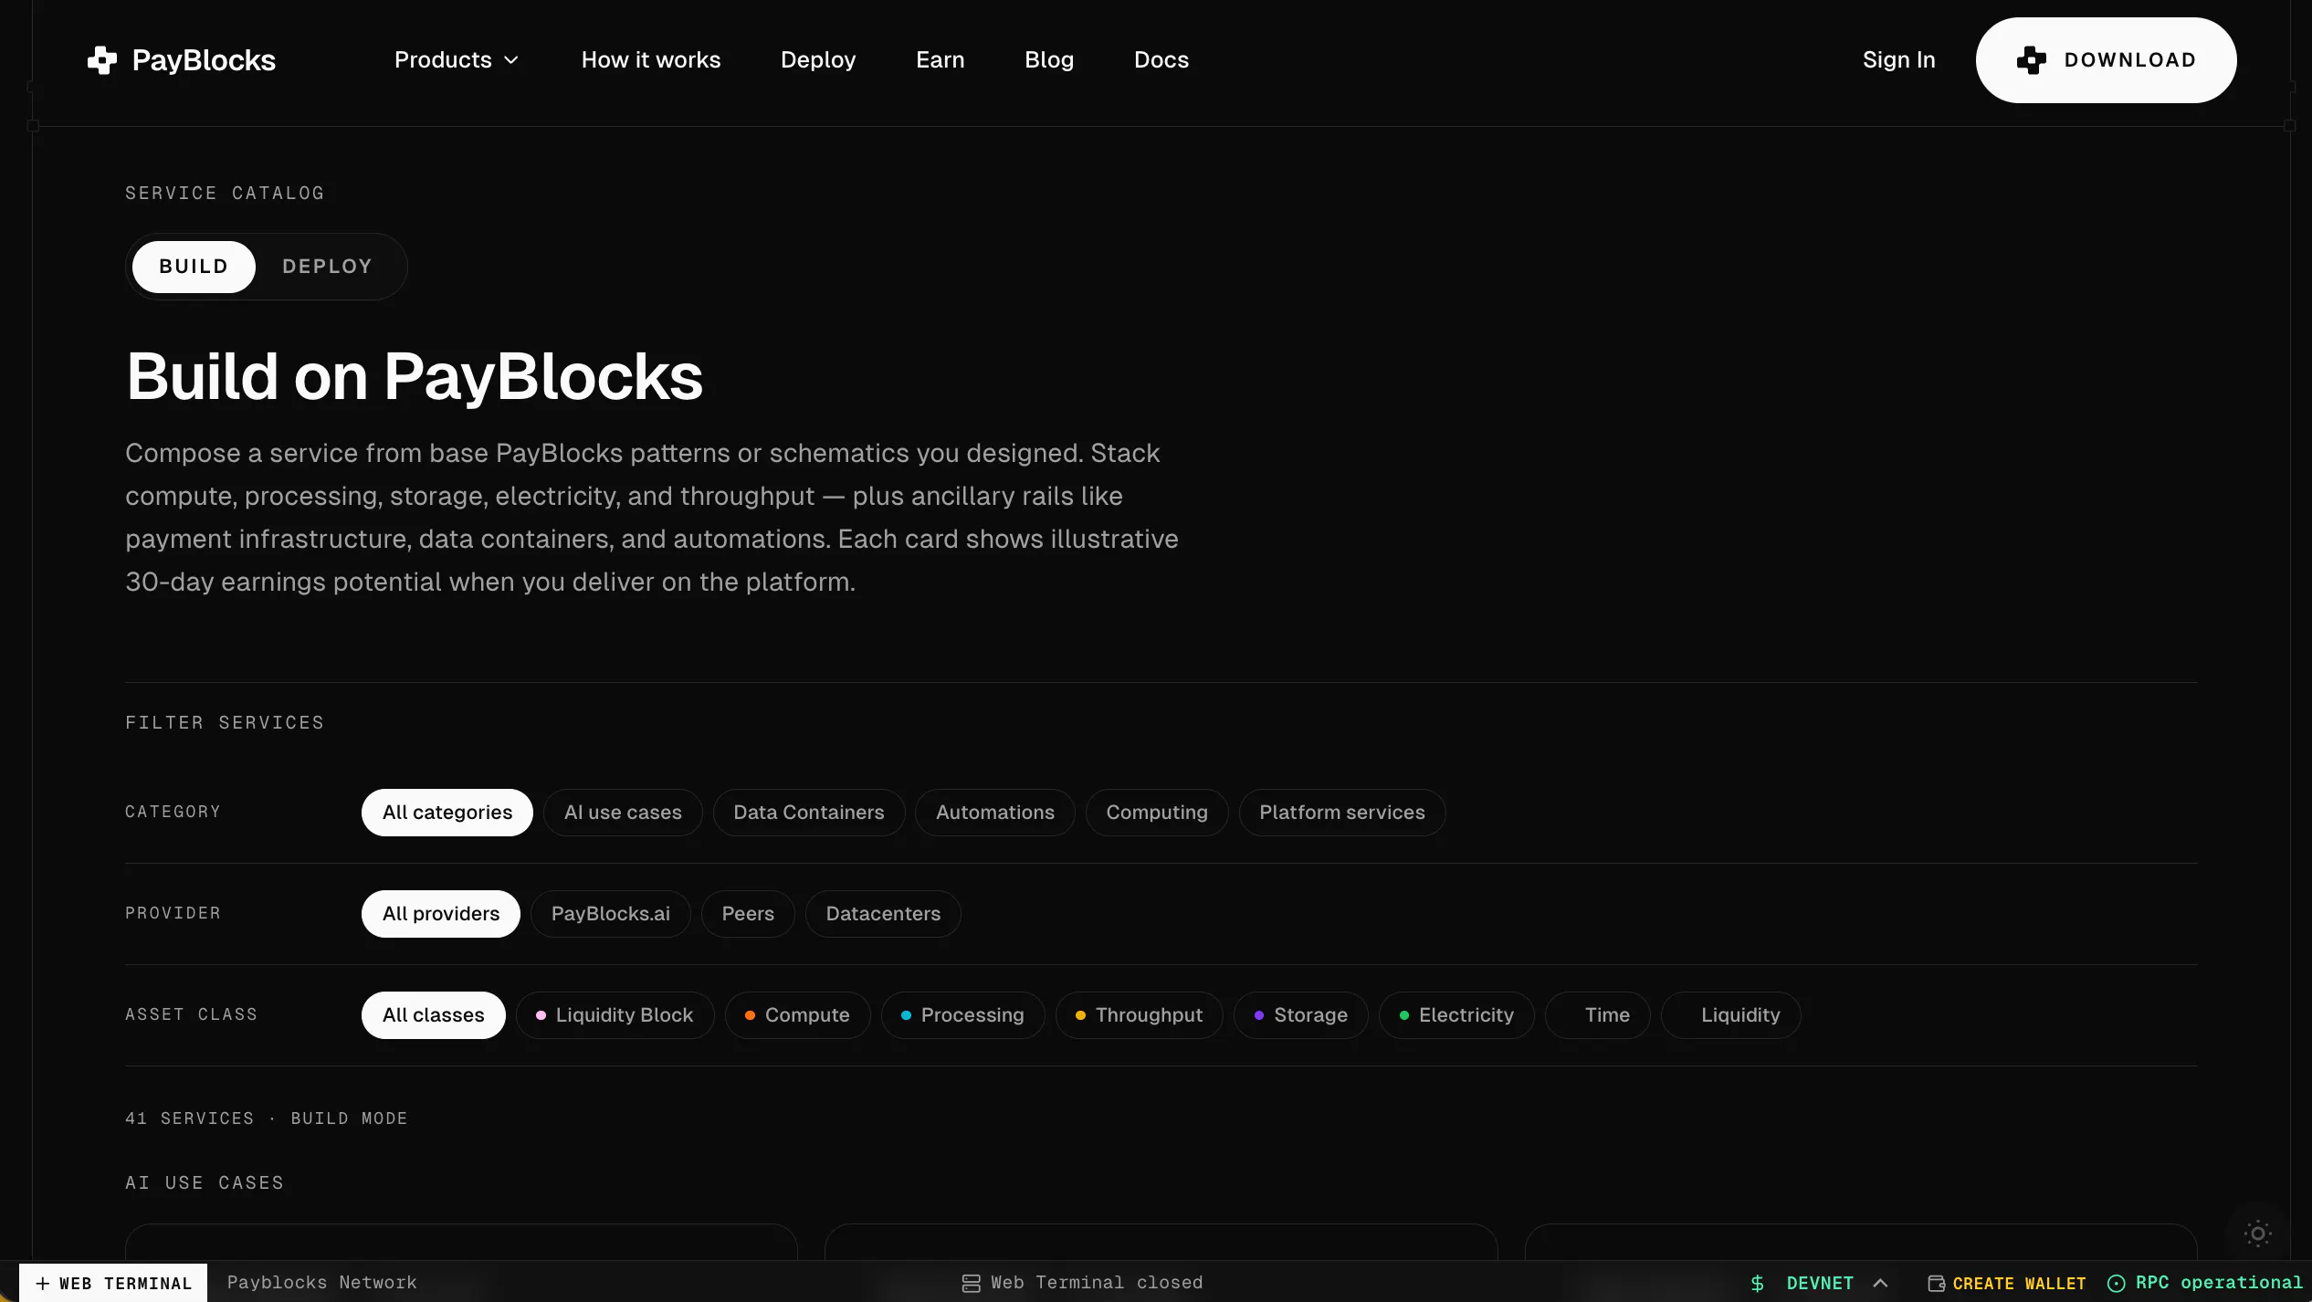Expand the Products dropdown menu
Screen dimensions: 2312x1302
[457, 60]
